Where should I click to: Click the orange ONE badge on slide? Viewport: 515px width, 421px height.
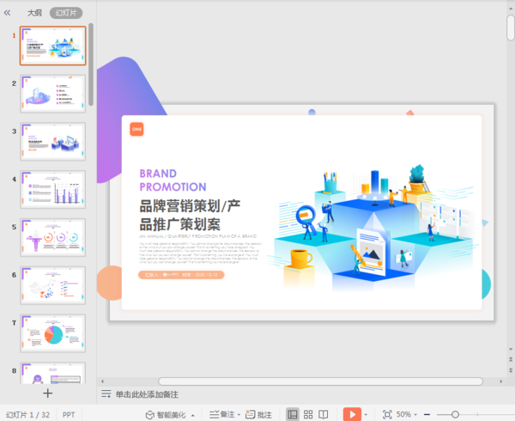(x=136, y=129)
